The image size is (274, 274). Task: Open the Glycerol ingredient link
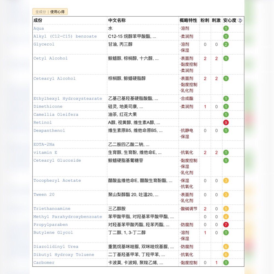tap(44, 44)
